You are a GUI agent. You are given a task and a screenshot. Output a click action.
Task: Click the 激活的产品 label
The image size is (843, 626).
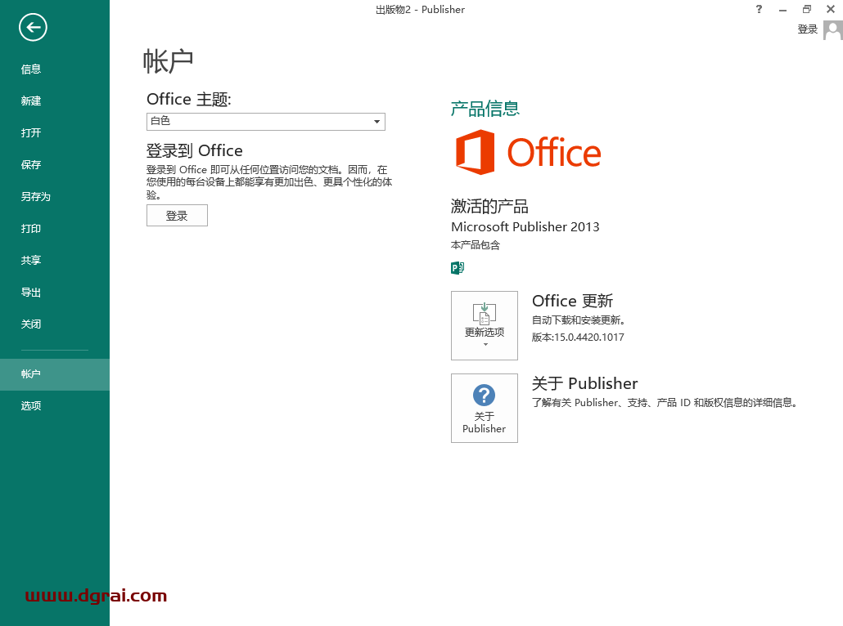point(489,206)
